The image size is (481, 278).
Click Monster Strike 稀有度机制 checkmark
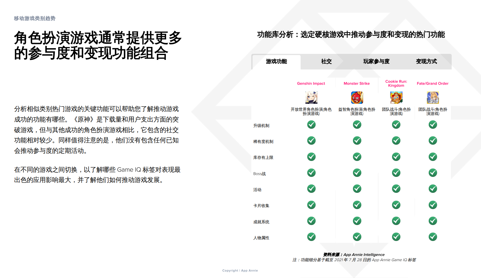(357, 141)
